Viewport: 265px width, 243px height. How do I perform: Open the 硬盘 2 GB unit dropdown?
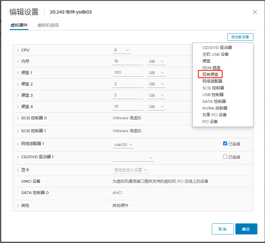pos(156,84)
